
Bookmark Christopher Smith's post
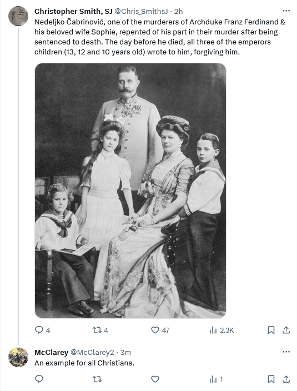click(x=271, y=330)
